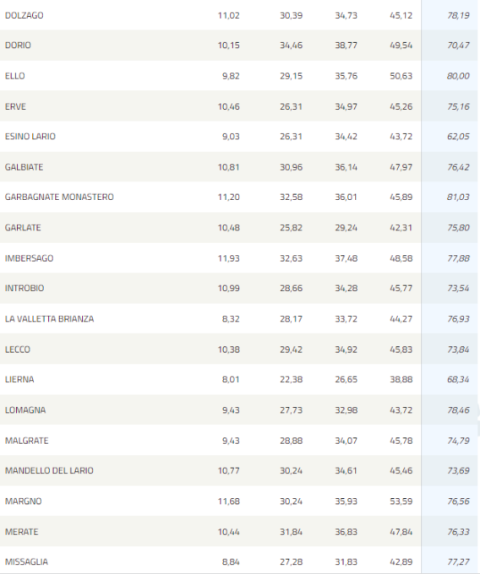480x574 pixels.
Task: Select the ESINO LARIO row name
Action: point(30,137)
